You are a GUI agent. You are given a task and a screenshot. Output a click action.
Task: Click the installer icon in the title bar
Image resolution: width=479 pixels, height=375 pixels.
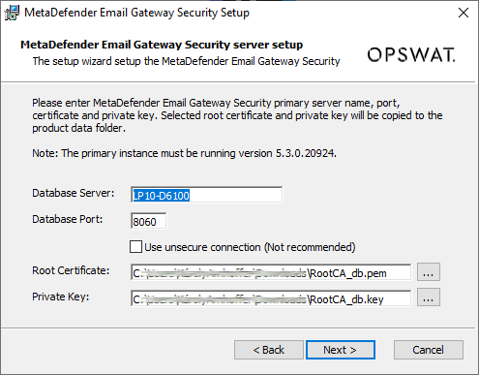[12, 13]
